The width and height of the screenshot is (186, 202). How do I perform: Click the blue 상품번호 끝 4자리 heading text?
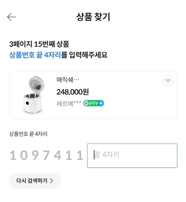click(35, 55)
